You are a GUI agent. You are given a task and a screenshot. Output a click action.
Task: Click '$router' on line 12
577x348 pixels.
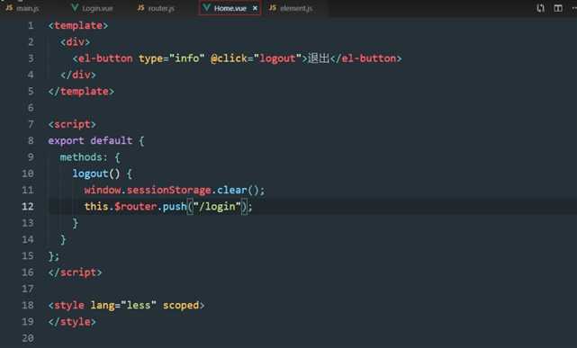point(135,207)
